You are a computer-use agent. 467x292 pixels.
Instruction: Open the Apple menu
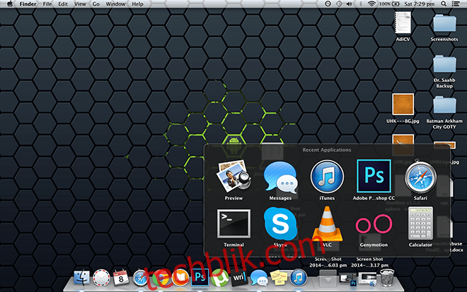tap(10, 4)
